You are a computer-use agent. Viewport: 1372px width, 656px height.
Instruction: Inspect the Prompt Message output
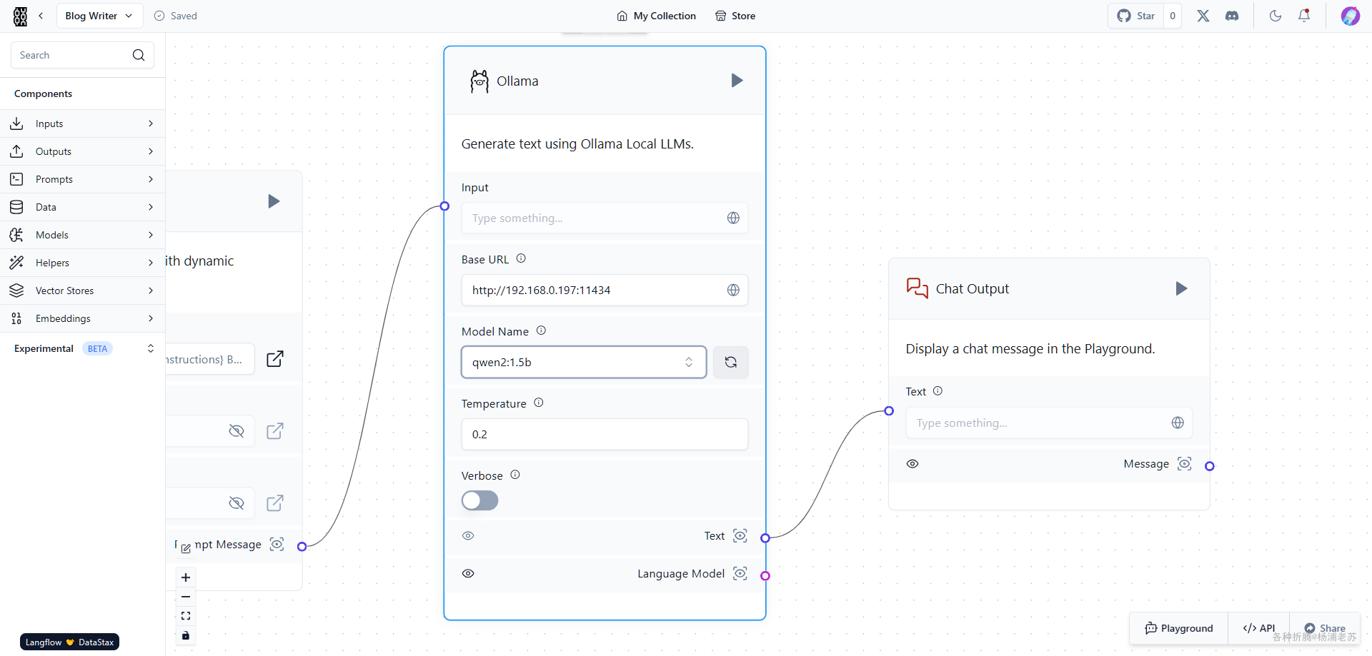[x=277, y=544]
